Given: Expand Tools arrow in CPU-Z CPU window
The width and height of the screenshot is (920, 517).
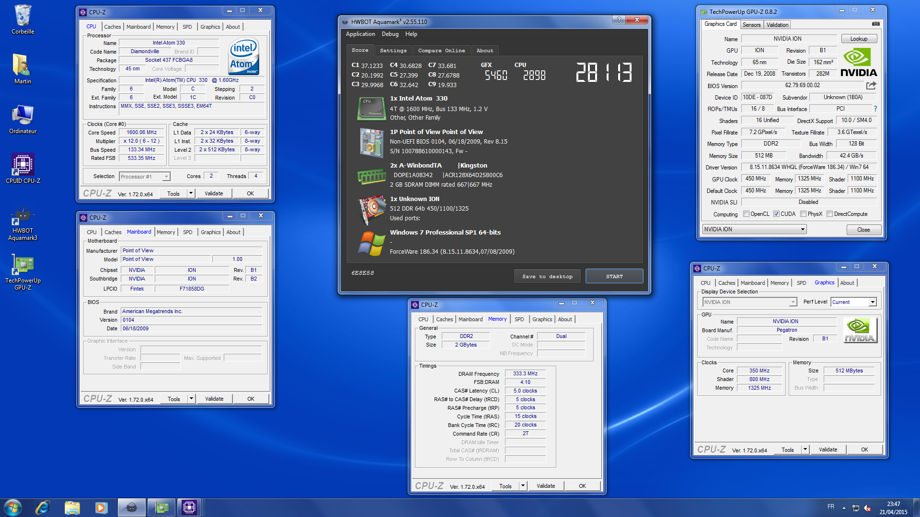Looking at the screenshot, I should pos(191,193).
